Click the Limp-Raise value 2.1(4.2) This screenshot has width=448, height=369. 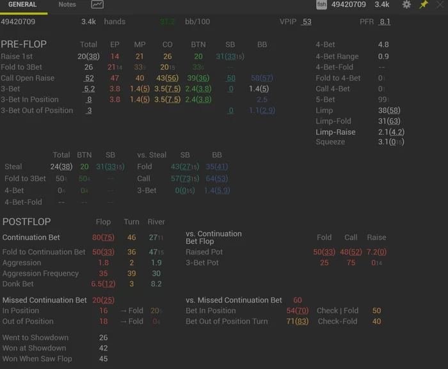(x=391, y=132)
